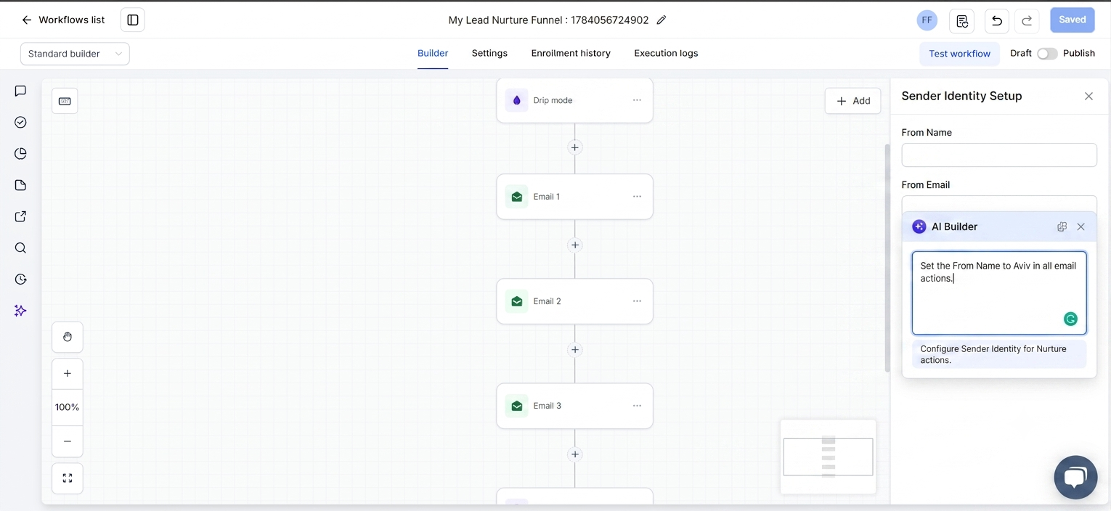Select the Email 2 node
This screenshot has height=511, width=1111.
tap(574, 301)
